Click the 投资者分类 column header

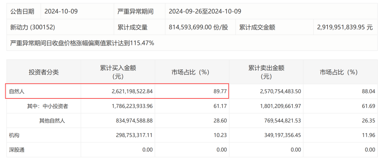tap(44, 72)
